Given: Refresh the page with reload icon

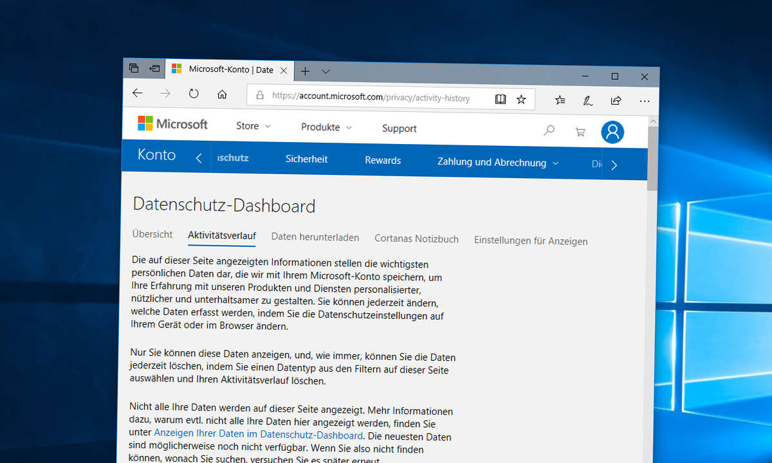Looking at the screenshot, I should coord(194,94).
